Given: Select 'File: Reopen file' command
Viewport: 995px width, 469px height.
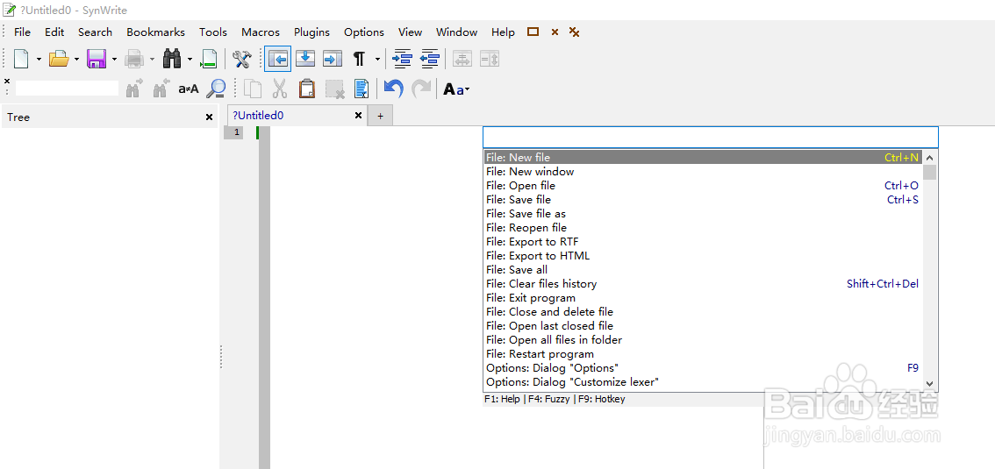Looking at the screenshot, I should click(x=703, y=228).
